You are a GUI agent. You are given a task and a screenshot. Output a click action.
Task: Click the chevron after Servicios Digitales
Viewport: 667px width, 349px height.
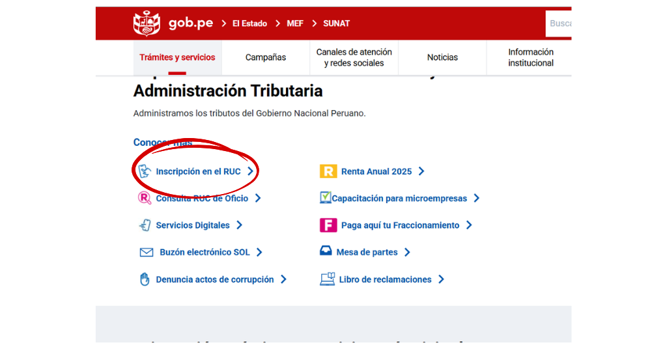point(240,225)
